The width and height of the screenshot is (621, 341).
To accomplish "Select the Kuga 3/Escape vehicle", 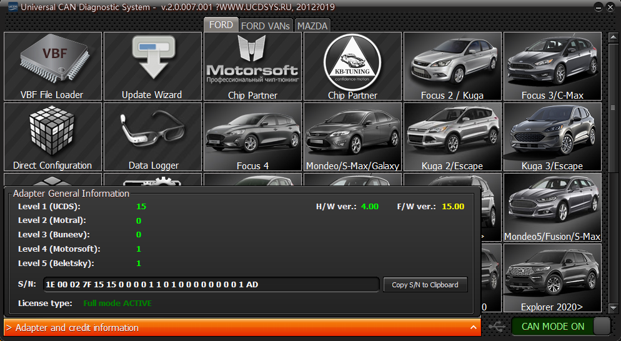I will (x=552, y=137).
